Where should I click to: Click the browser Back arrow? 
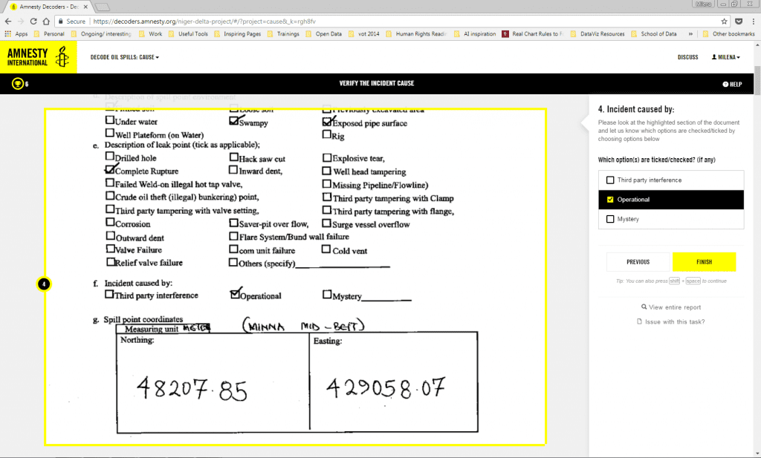coord(7,22)
